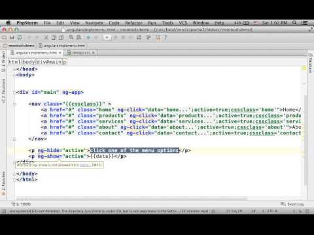Open the Refactor menu
The image size is (314, 235).
pyautogui.click(x=133, y=23)
